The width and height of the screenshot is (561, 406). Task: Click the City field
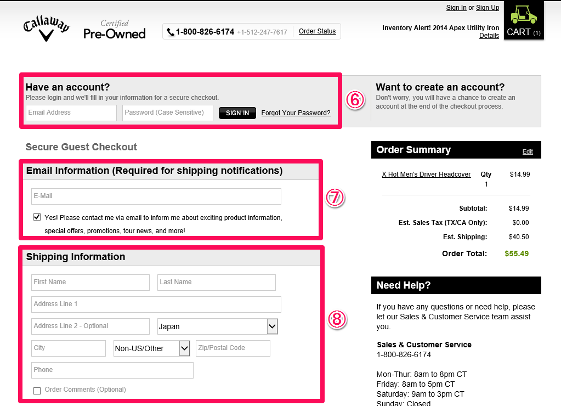click(69, 348)
